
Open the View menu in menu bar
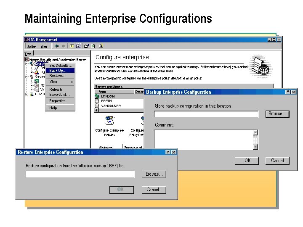(44, 47)
